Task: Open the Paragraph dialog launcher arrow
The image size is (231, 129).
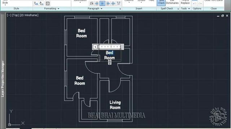Action: (x=120, y=9)
